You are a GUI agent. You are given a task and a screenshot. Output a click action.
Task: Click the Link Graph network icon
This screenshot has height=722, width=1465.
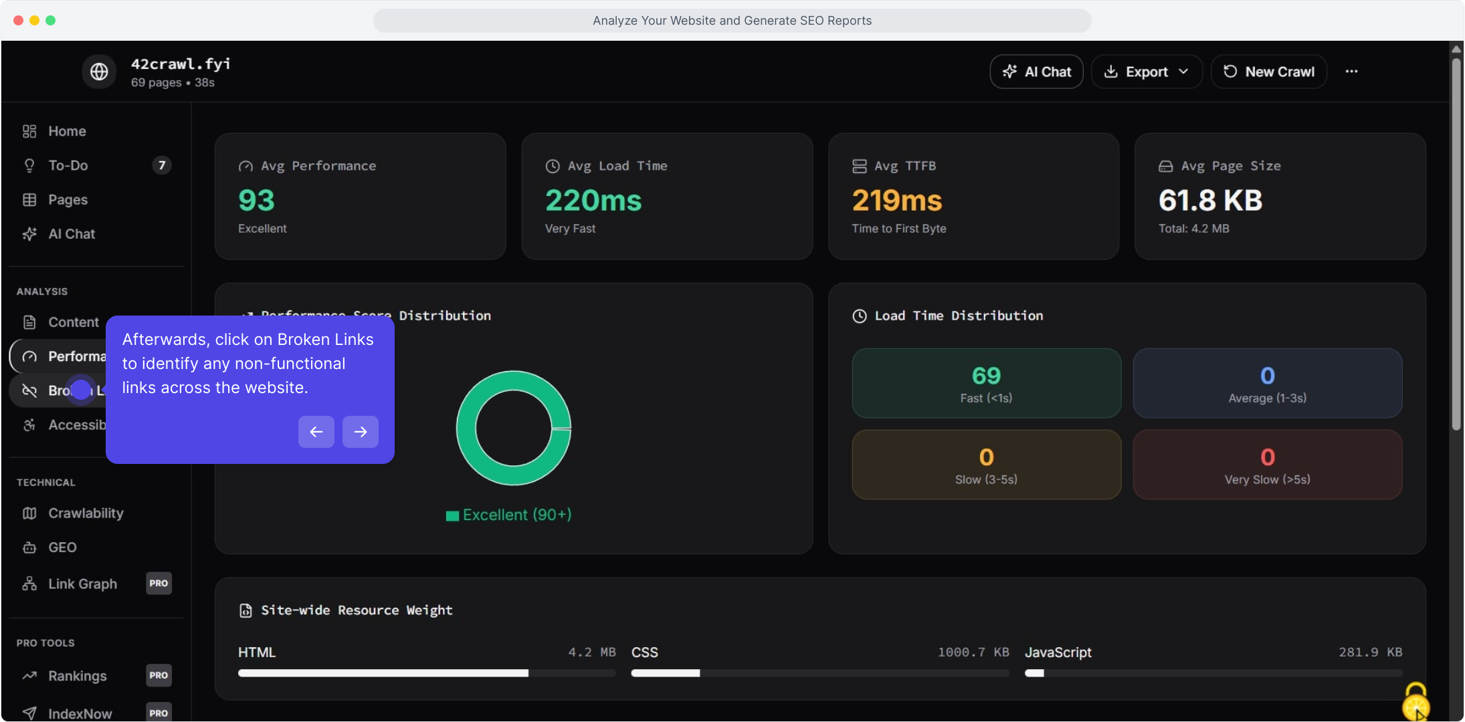click(x=29, y=584)
